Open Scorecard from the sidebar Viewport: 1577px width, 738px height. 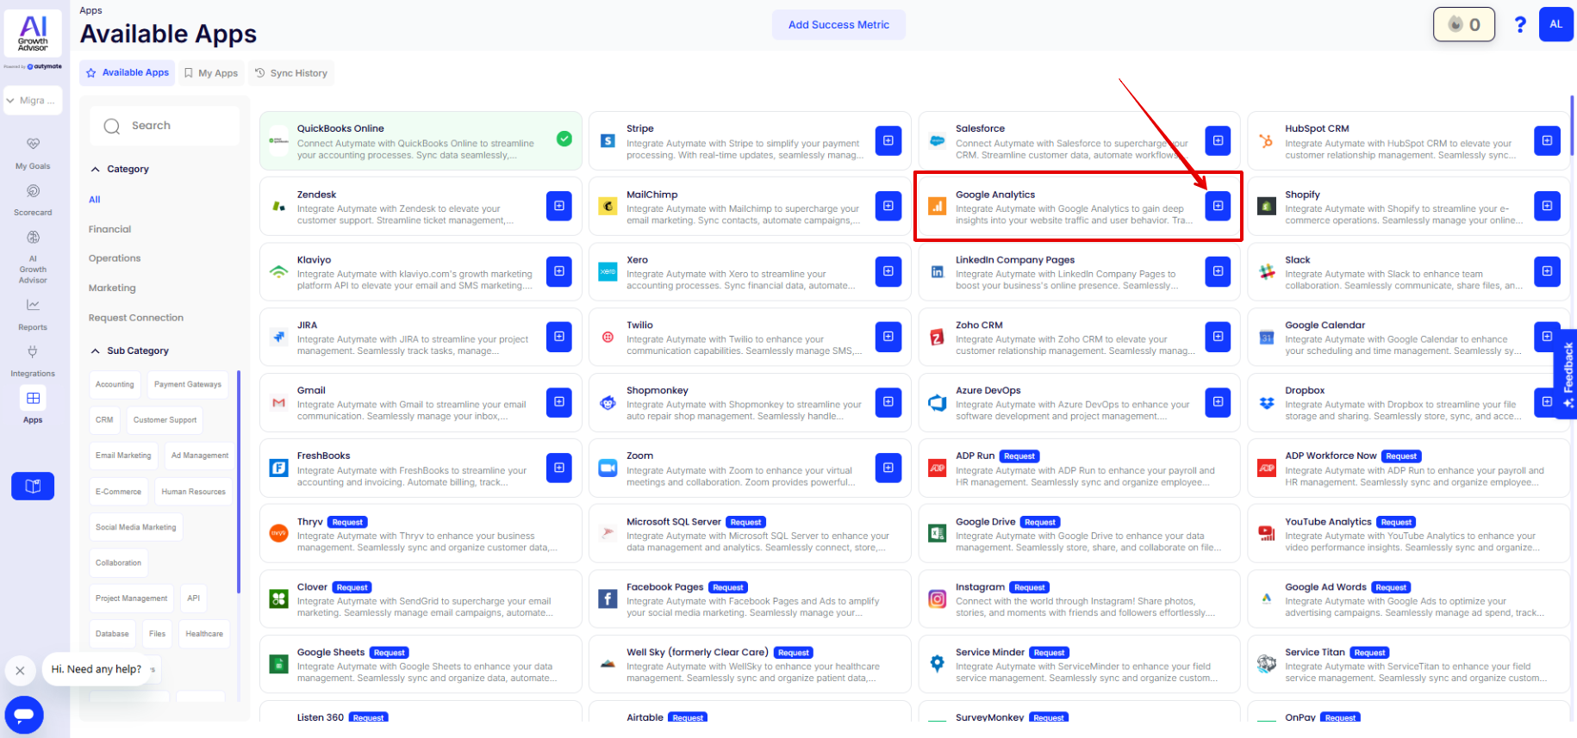(x=33, y=199)
